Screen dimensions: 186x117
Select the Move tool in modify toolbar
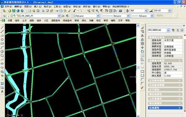[142, 47]
